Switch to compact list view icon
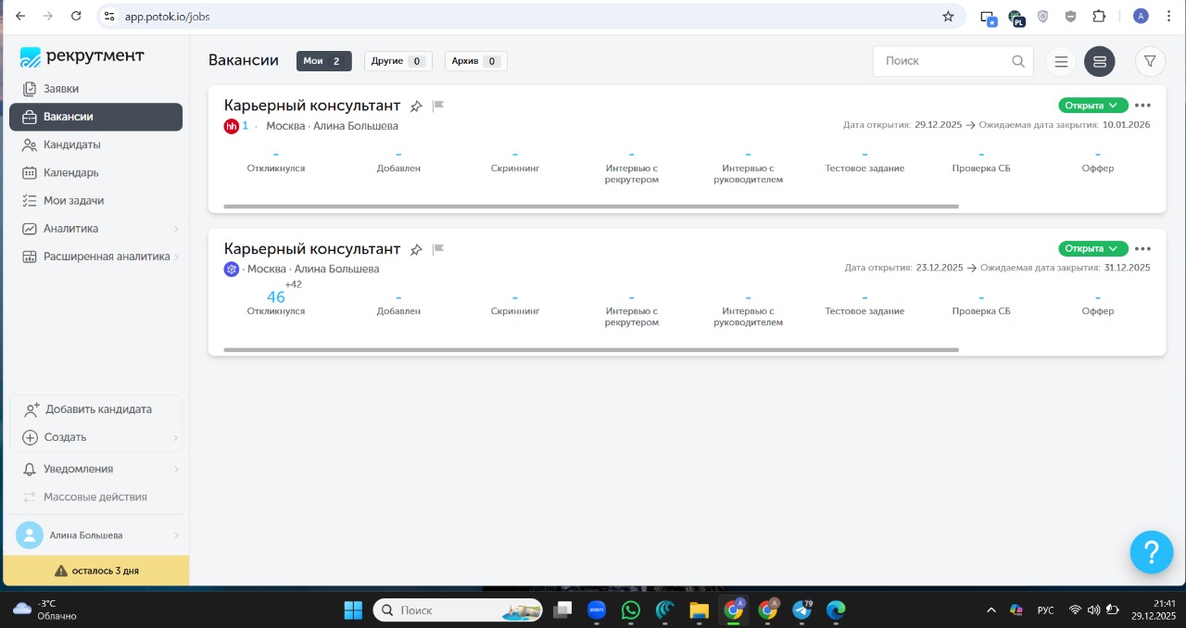1186x628 pixels. (x=1061, y=61)
